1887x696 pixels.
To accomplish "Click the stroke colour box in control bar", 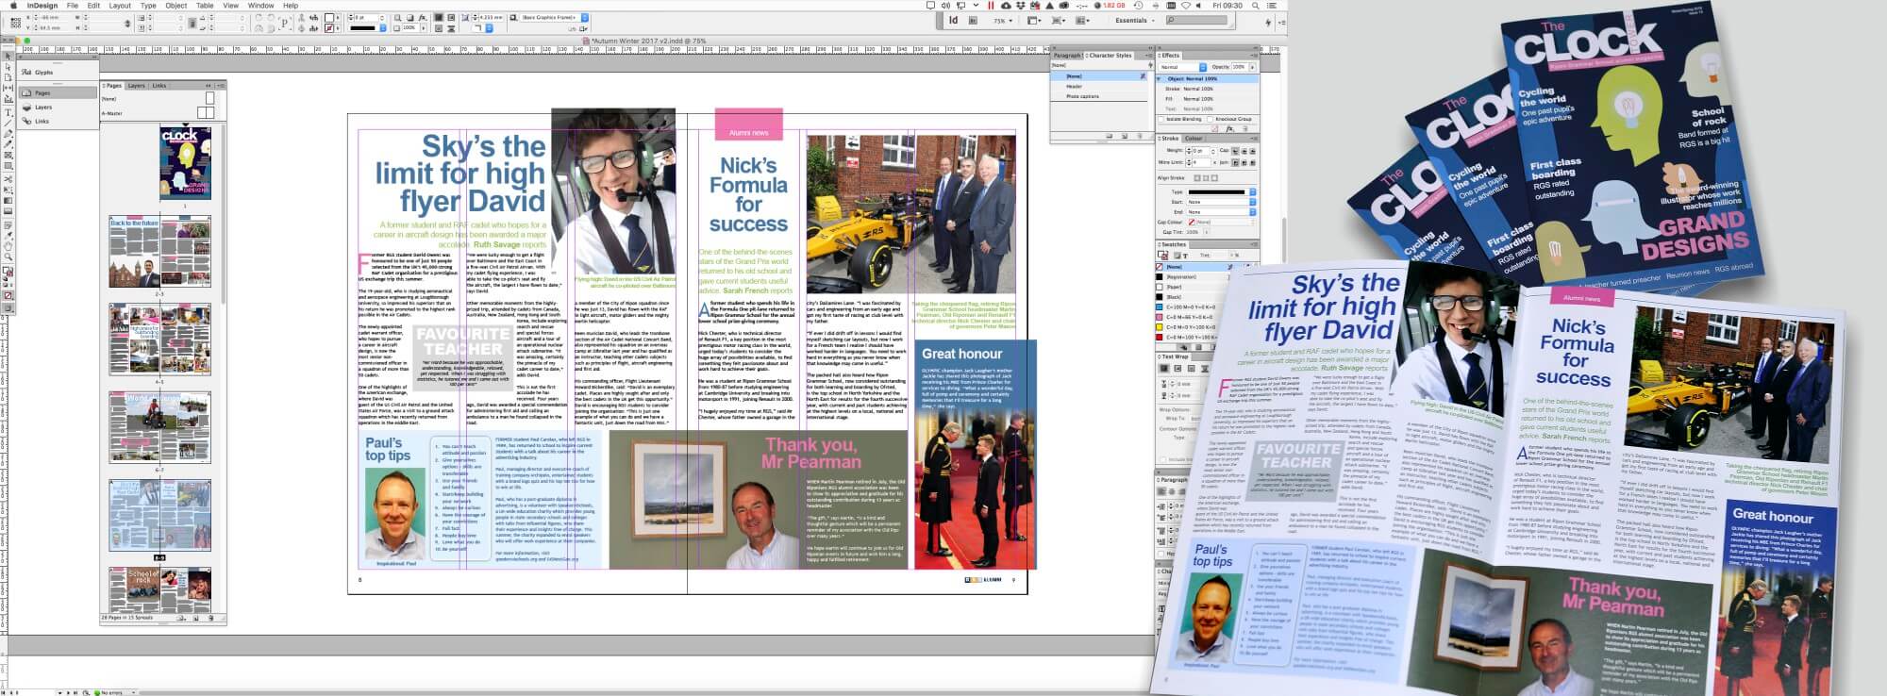I will [328, 28].
